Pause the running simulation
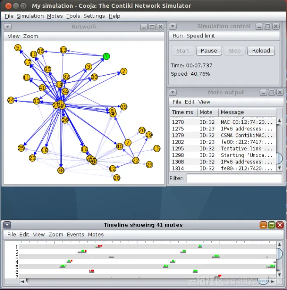Viewport: 287px width, 290px height. pyautogui.click(x=209, y=50)
